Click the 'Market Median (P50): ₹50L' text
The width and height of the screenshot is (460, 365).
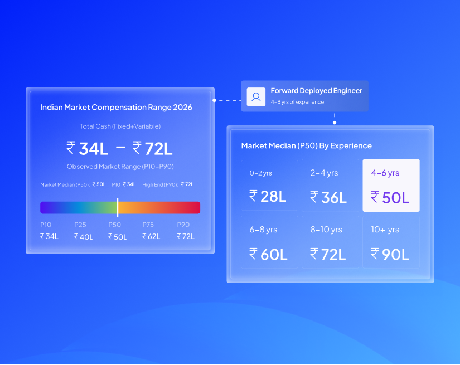(x=72, y=184)
